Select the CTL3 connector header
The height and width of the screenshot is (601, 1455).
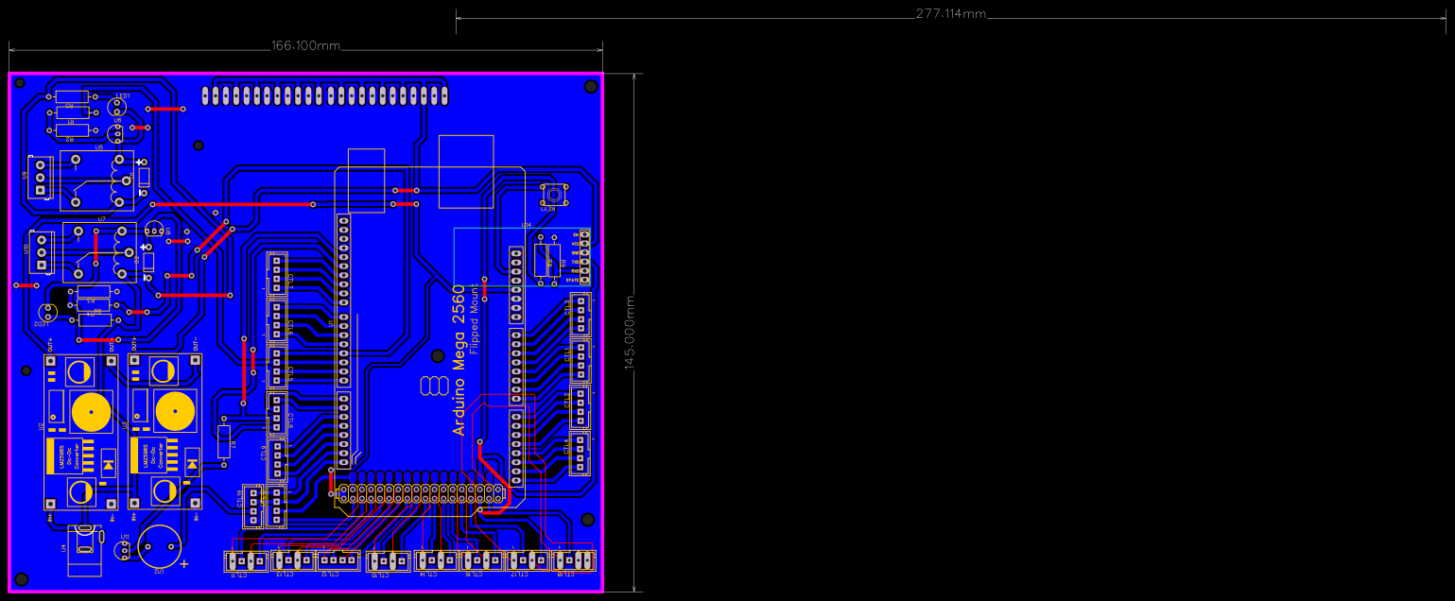click(x=580, y=317)
